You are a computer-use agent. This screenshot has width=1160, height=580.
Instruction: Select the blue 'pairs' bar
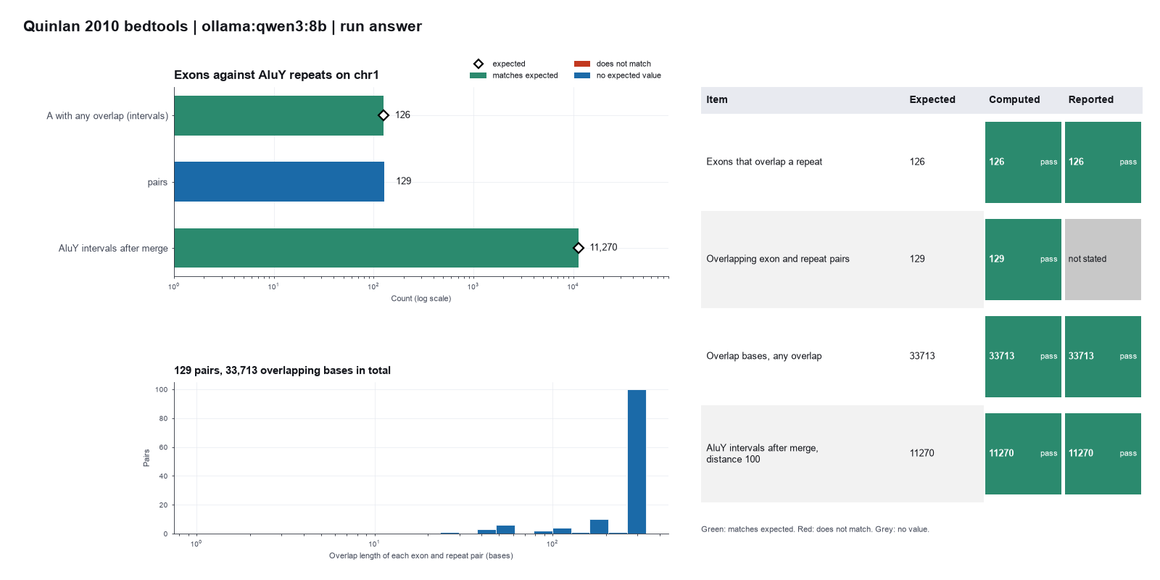(279, 181)
